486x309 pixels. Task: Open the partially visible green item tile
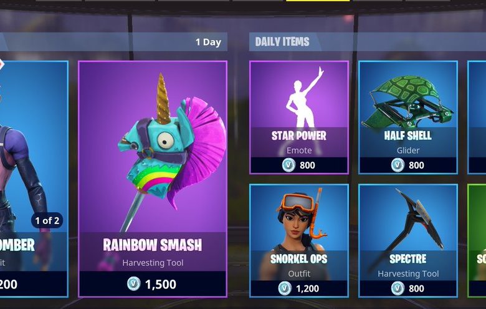tap(477, 241)
